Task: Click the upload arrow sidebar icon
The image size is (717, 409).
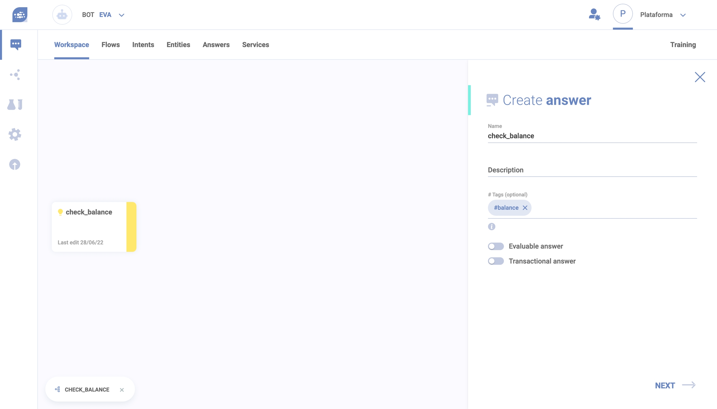Action: tap(15, 164)
